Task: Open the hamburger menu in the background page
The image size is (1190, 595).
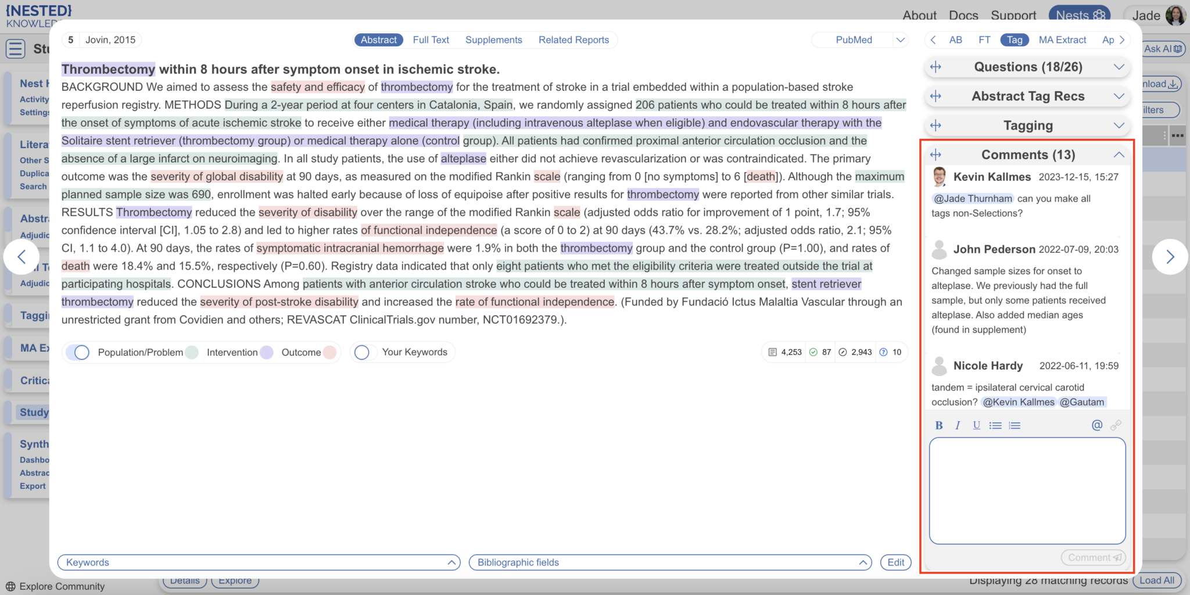Action: 16,49
